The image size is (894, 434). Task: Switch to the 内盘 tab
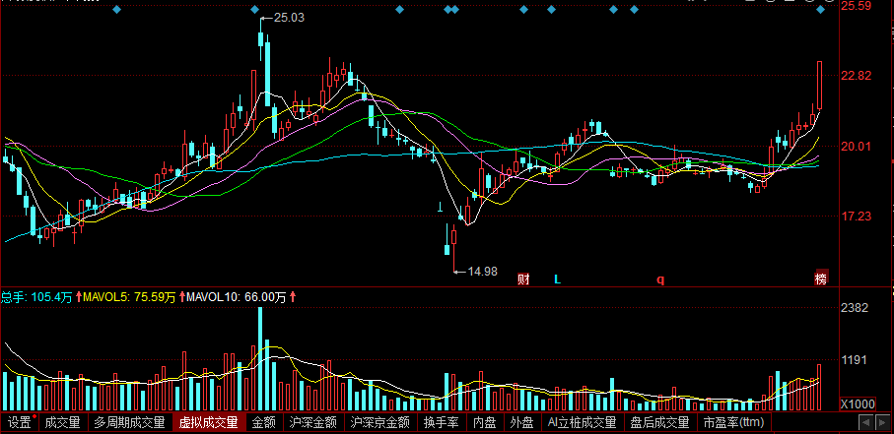[x=485, y=422]
